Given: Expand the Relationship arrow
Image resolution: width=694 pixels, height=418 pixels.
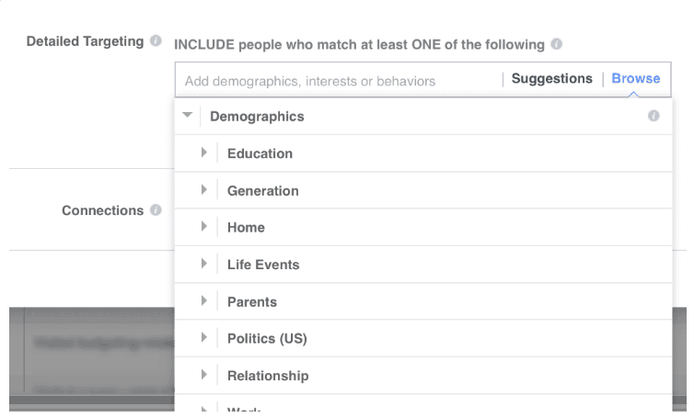Looking at the screenshot, I should pos(204,375).
